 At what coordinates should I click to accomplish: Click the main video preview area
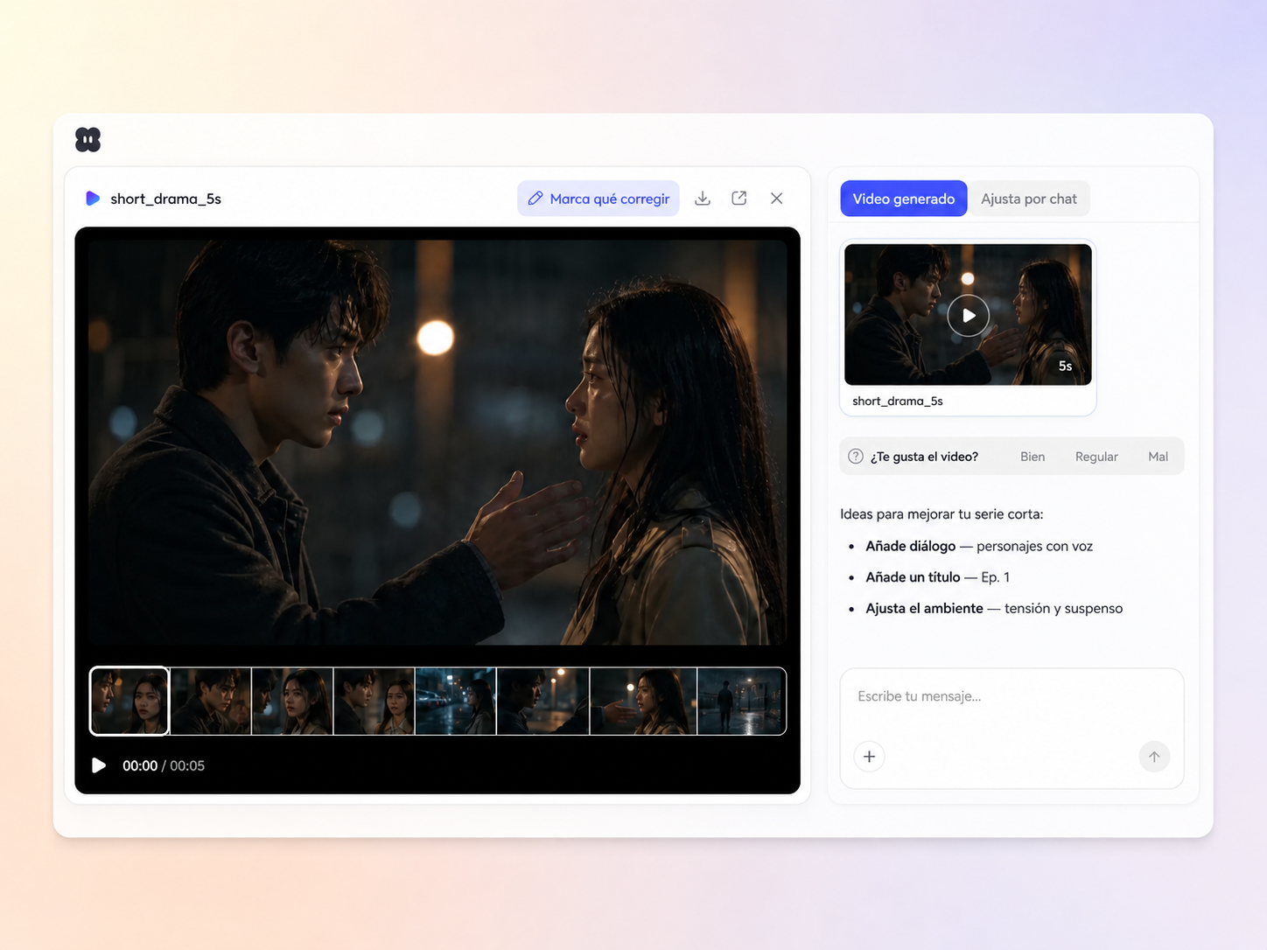pos(437,443)
